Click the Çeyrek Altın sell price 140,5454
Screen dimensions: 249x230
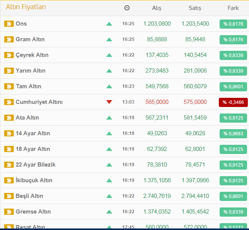[x=195, y=55]
